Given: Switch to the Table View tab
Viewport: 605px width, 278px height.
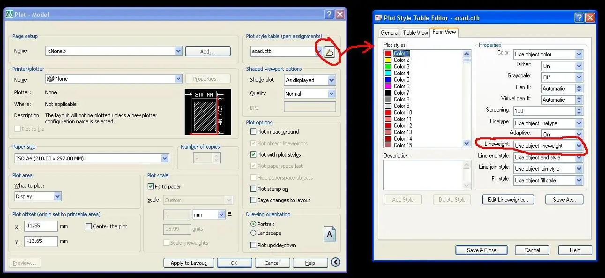Looking at the screenshot, I should [416, 33].
